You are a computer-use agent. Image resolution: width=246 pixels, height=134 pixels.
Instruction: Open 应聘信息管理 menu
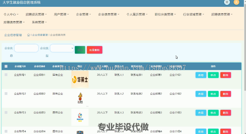(14, 22)
